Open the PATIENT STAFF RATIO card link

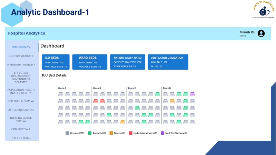click(x=128, y=58)
